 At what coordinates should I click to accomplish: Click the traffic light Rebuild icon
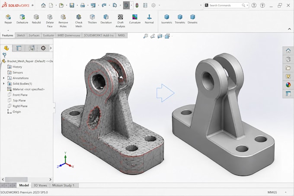(137, 5)
